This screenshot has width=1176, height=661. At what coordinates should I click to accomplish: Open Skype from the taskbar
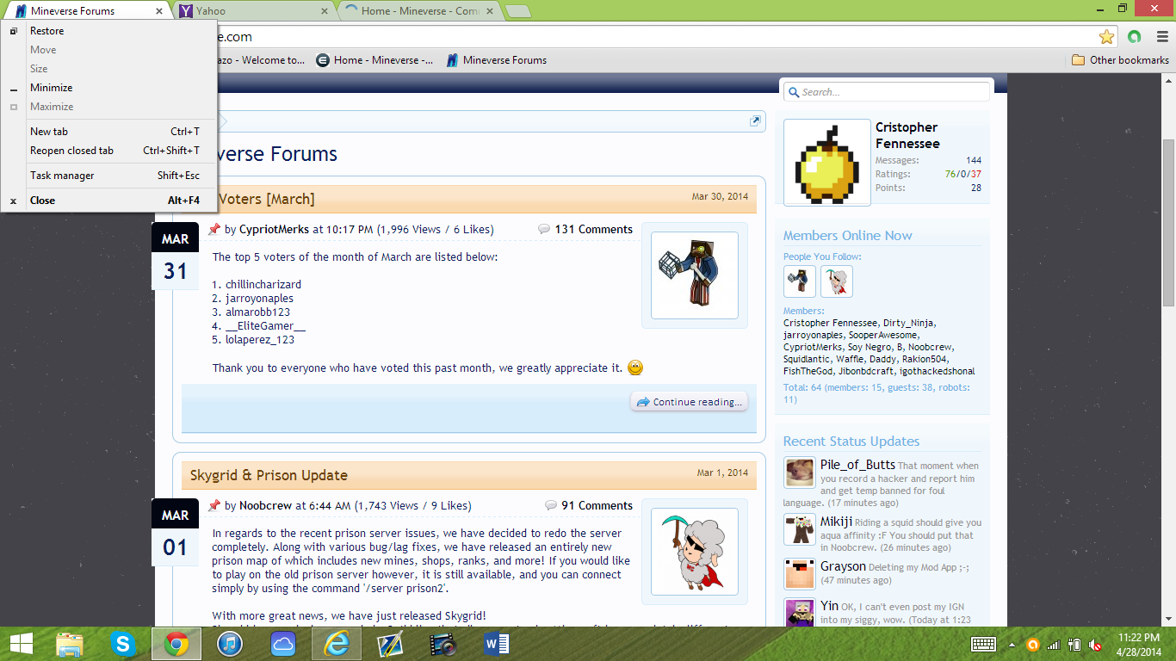point(123,644)
